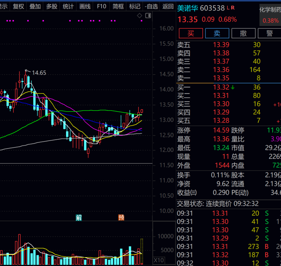
Task: Toggle the side panel layout icon
Action: [x=148, y=16]
